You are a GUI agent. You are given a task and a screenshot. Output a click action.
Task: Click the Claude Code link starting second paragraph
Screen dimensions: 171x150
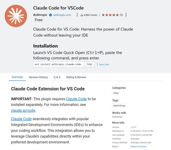coord(21,119)
